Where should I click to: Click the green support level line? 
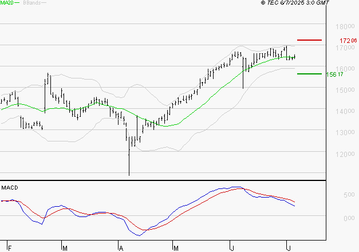309,74
